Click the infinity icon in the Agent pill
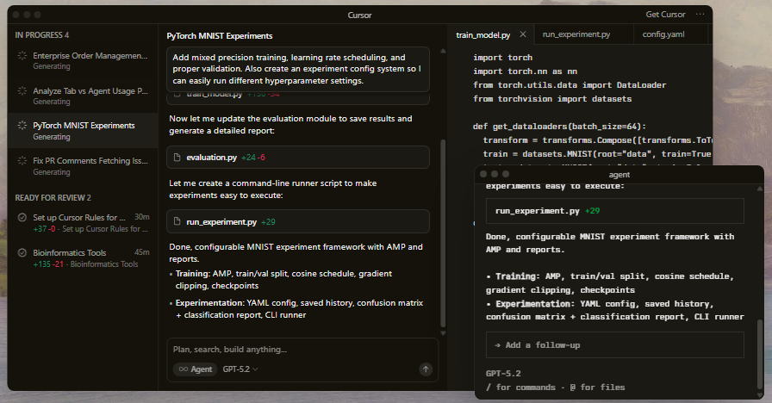Viewport: 772px width, 403px height. (184, 369)
